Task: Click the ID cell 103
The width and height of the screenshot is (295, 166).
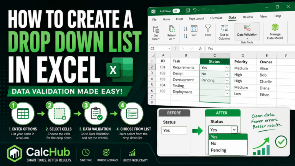Action: point(163,79)
